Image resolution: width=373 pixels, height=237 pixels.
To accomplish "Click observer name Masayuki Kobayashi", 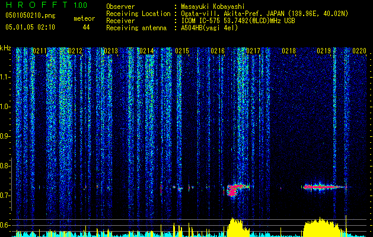I will (212, 7).
